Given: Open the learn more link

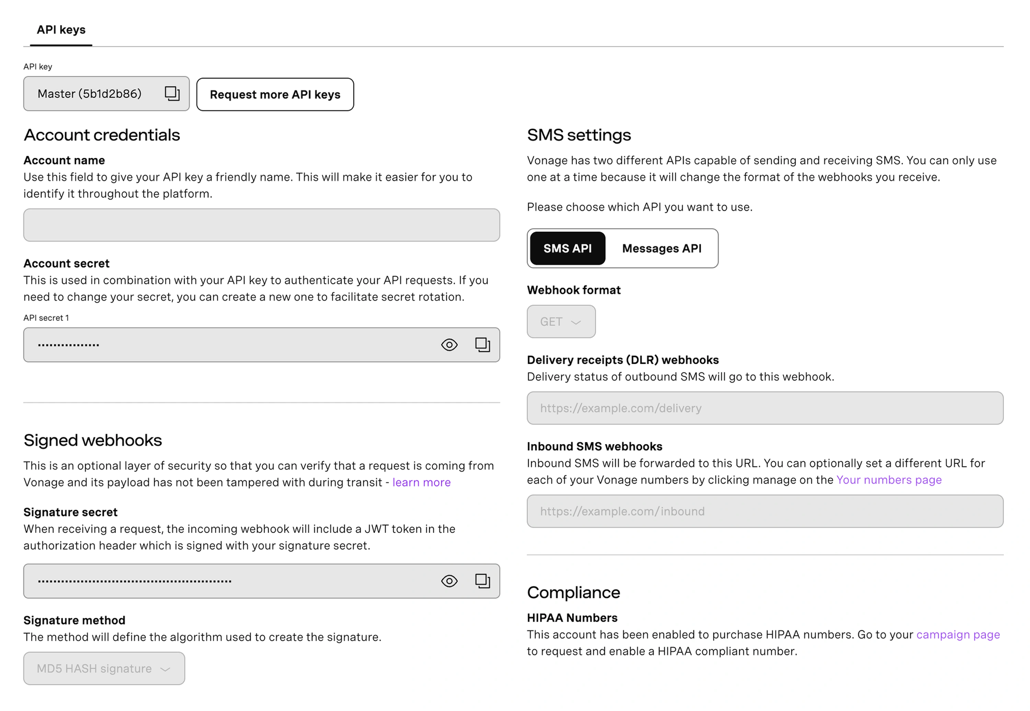Looking at the screenshot, I should (421, 482).
